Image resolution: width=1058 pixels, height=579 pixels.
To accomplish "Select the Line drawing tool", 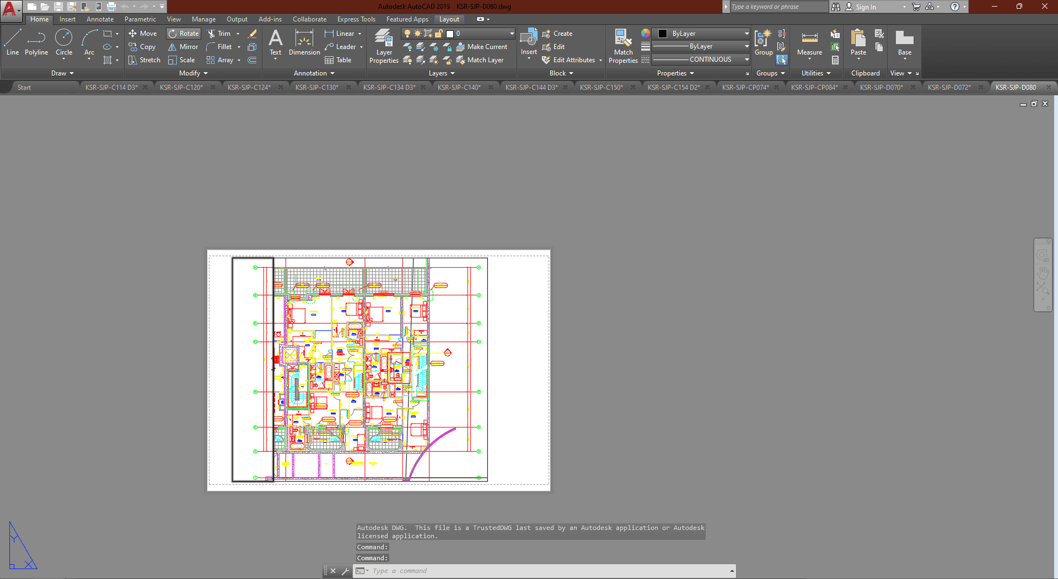I will click(x=13, y=42).
